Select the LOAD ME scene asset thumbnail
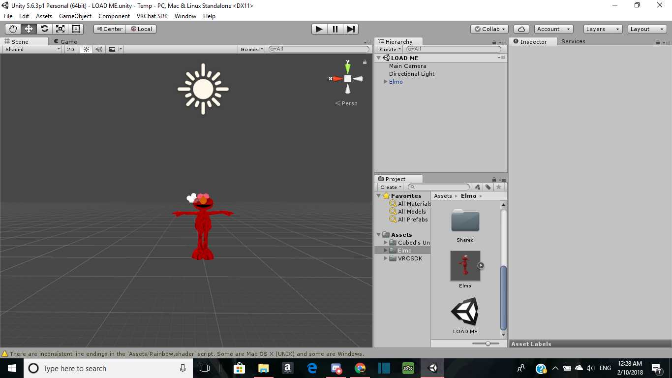Viewport: 672px width, 378px height. [465, 312]
